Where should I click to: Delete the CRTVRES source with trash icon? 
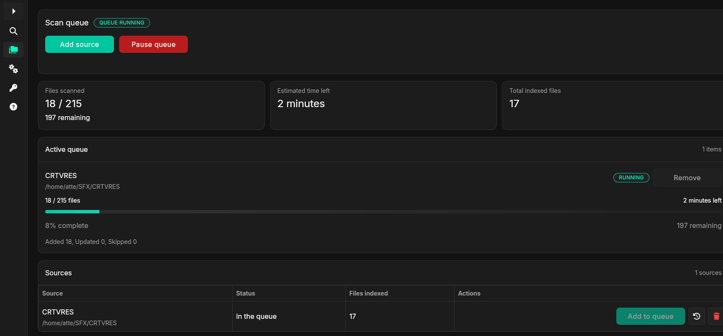point(716,316)
